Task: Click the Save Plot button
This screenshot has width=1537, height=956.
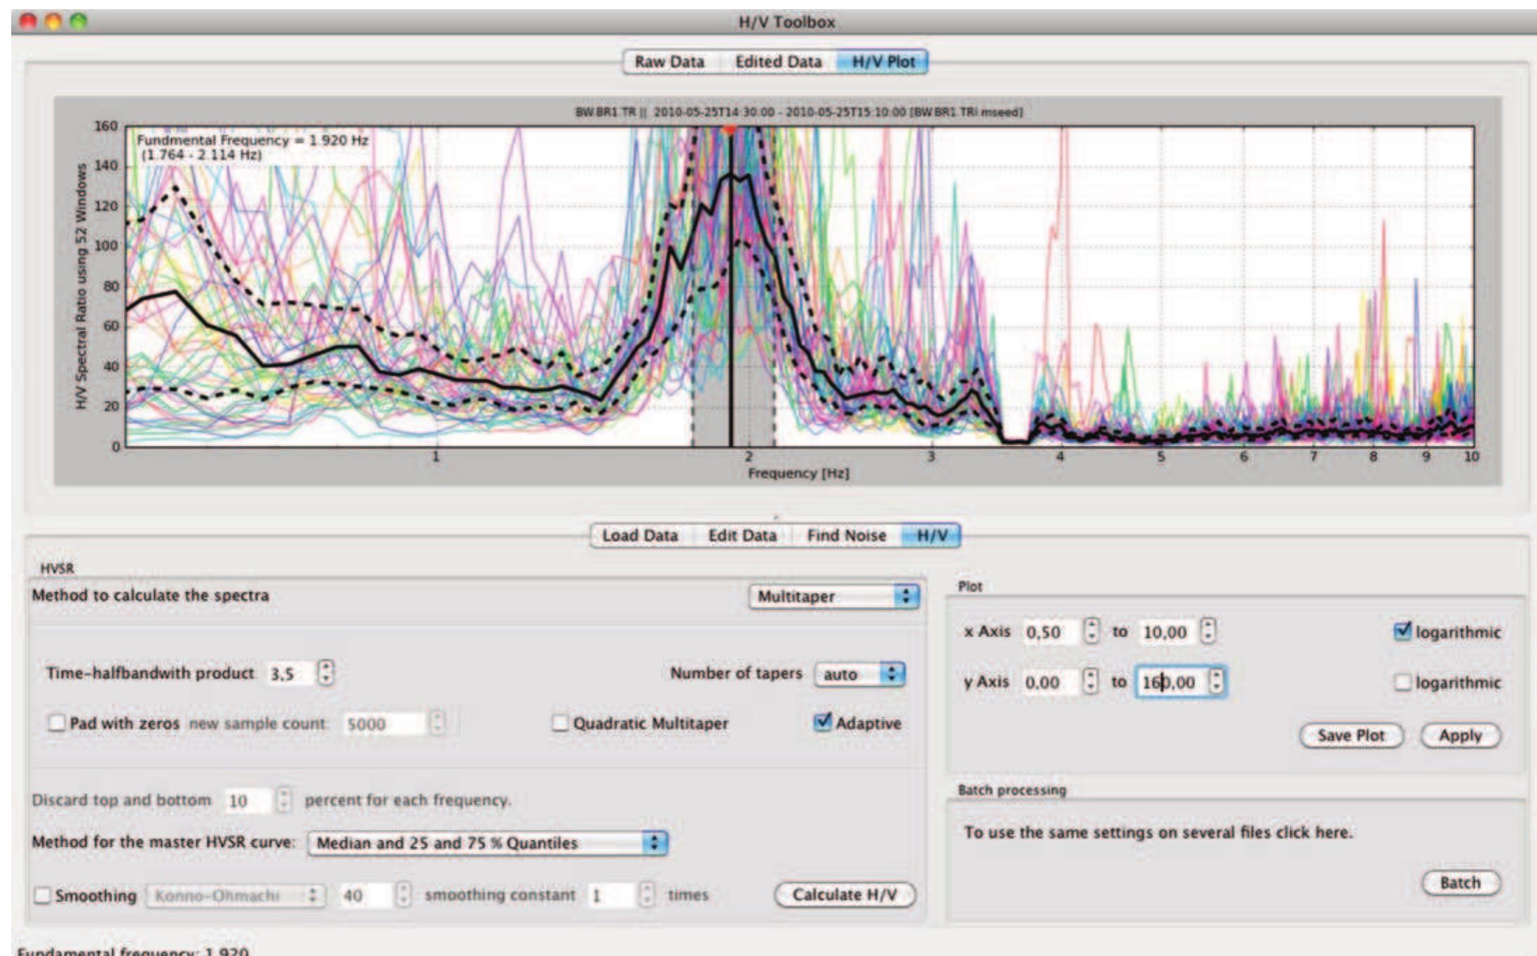Action: click(x=1351, y=735)
